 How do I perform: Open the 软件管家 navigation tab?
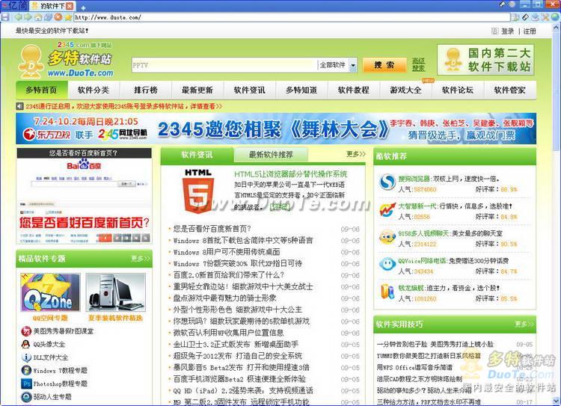(x=510, y=90)
